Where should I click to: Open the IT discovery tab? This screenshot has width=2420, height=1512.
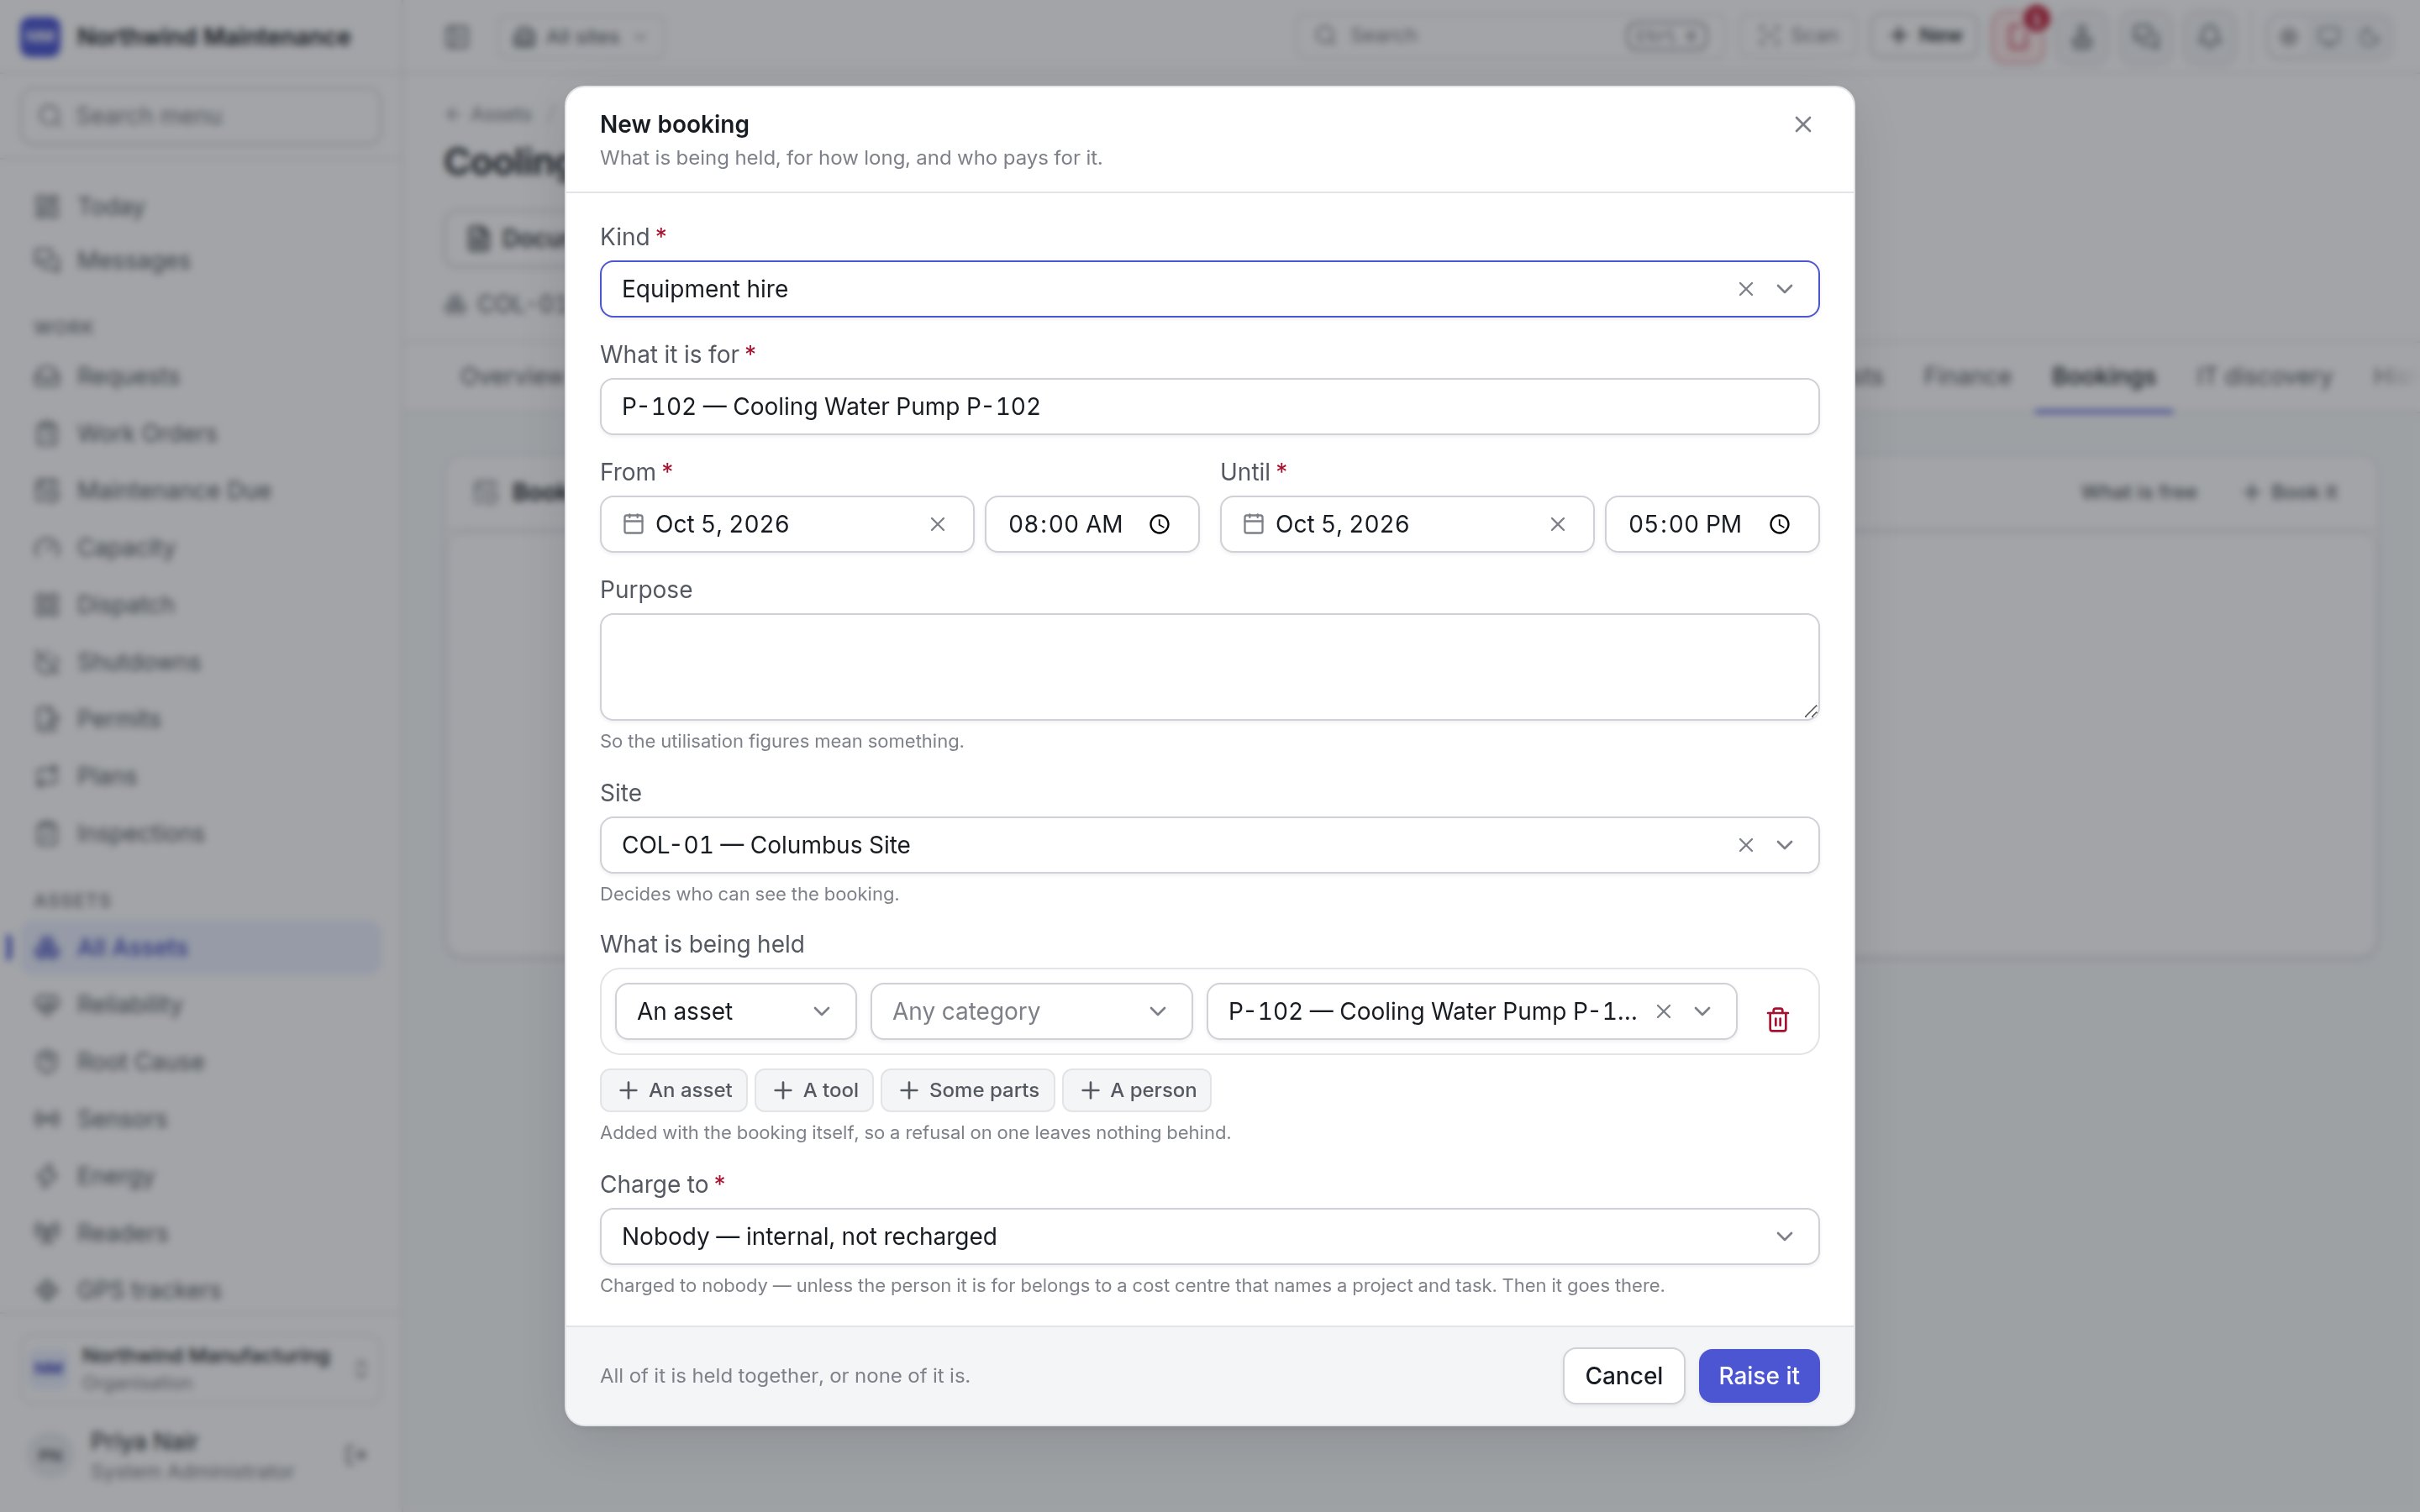[2264, 376]
